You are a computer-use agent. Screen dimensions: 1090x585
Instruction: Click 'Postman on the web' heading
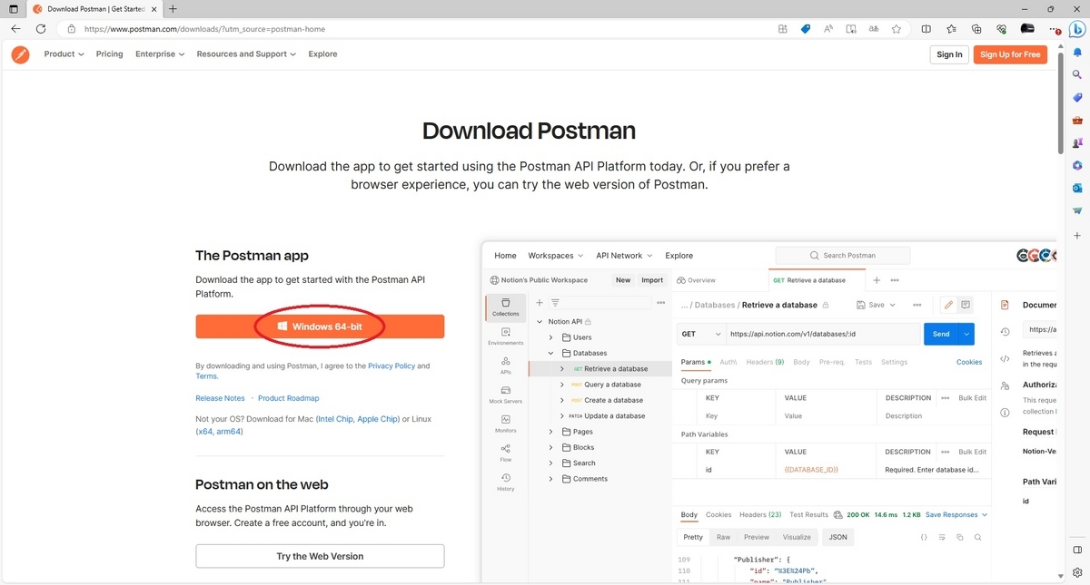pos(262,484)
